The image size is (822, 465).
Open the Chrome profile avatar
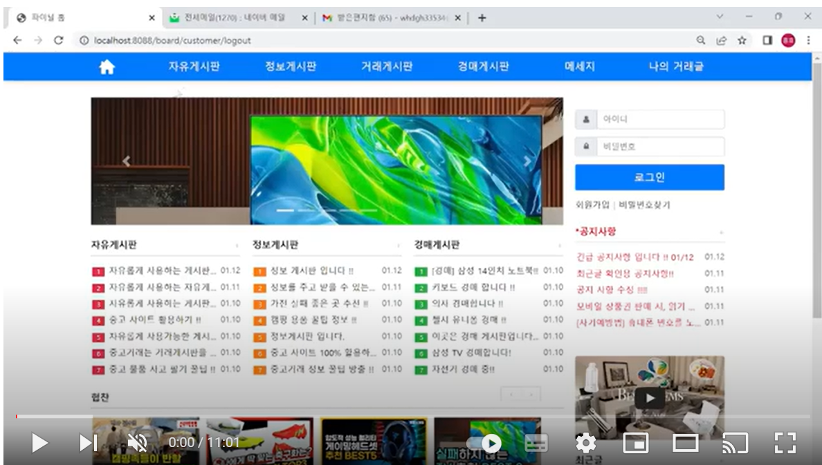click(x=789, y=40)
